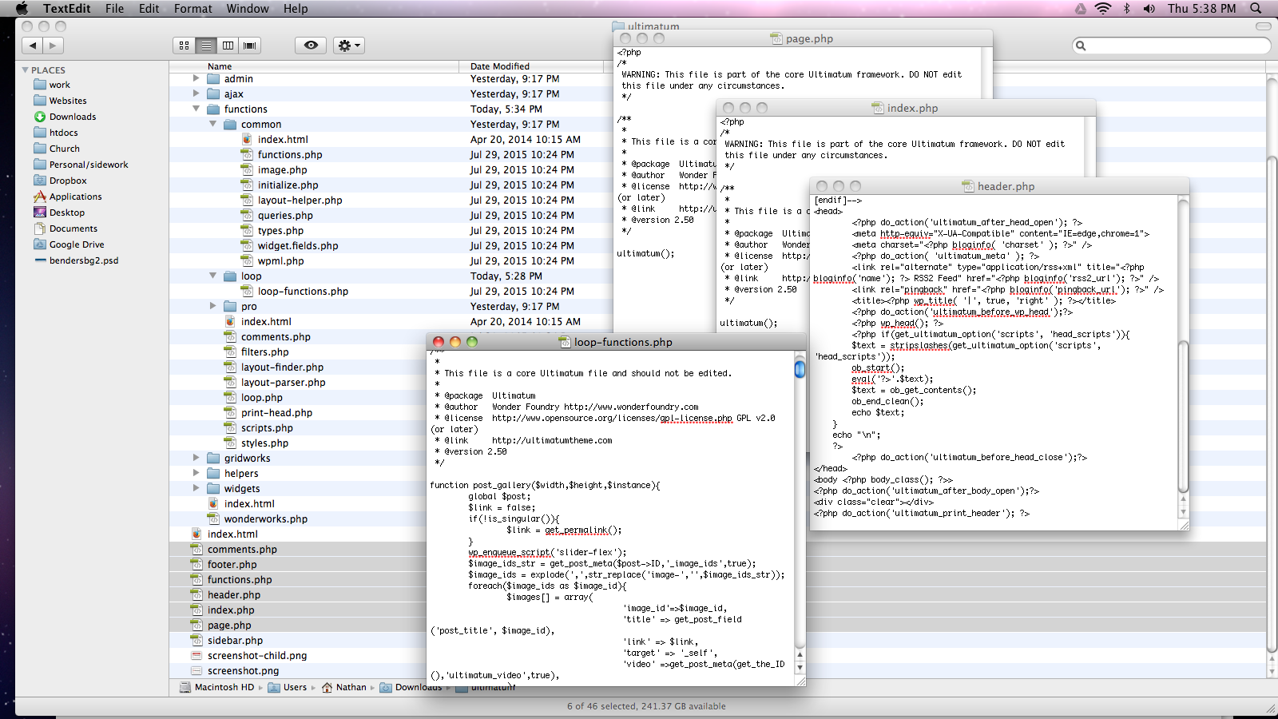This screenshot has width=1278, height=719.
Task: Select image.php file
Action: pos(282,170)
